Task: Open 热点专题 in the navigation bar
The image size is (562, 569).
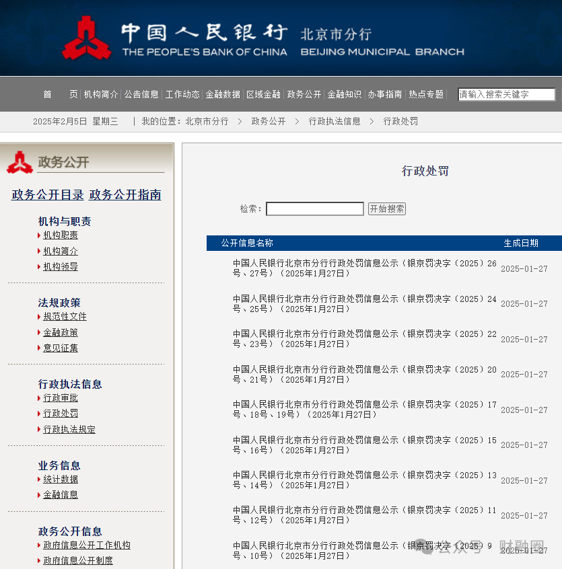Action: (426, 94)
